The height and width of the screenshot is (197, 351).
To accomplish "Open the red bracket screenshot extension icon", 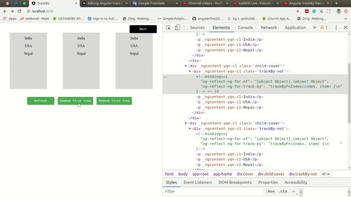I will pos(329,11).
